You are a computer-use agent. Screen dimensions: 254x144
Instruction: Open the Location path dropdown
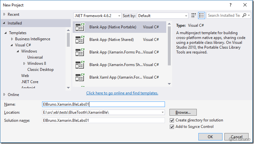click(163, 112)
